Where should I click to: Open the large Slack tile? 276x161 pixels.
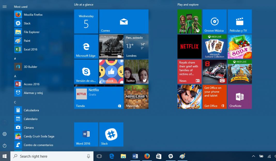coord(111,134)
